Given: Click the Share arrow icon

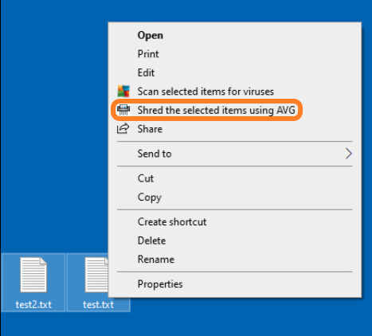Looking at the screenshot, I should (123, 129).
